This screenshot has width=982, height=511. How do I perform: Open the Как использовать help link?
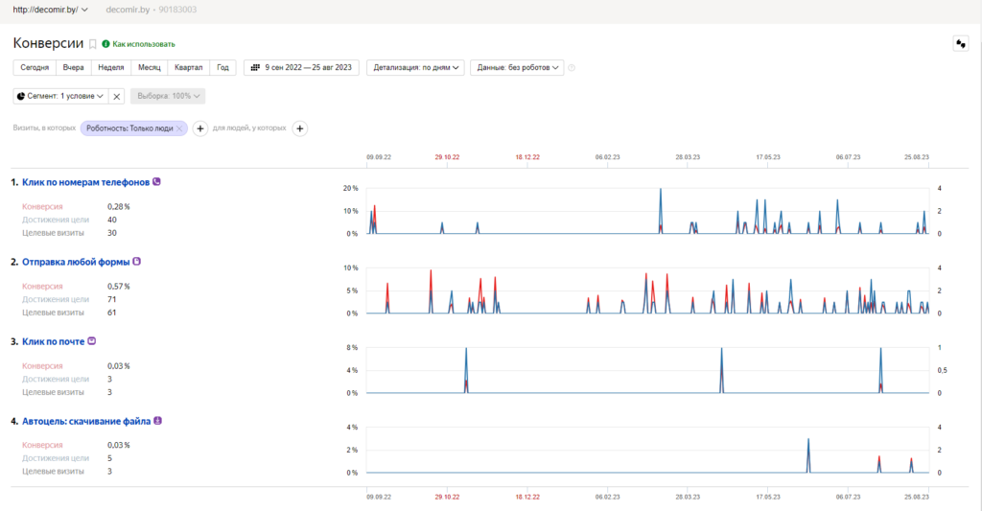point(144,44)
